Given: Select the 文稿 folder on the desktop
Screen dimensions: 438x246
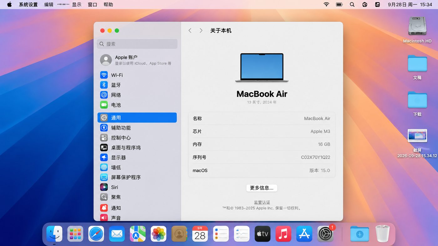Looking at the screenshot, I should point(417,67).
